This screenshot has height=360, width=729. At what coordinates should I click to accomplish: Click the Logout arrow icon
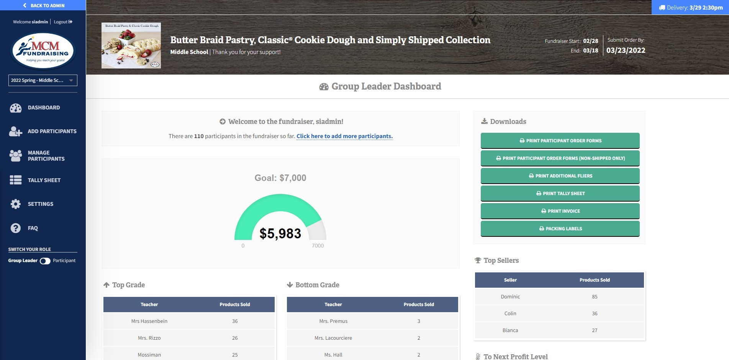70,22
